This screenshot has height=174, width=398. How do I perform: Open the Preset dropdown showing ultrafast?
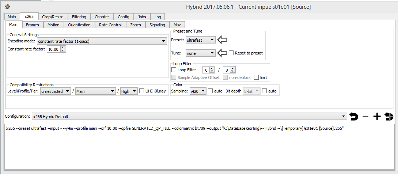(x=201, y=40)
